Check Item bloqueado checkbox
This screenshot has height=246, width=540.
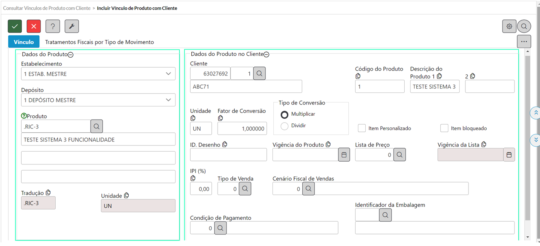pyautogui.click(x=444, y=128)
